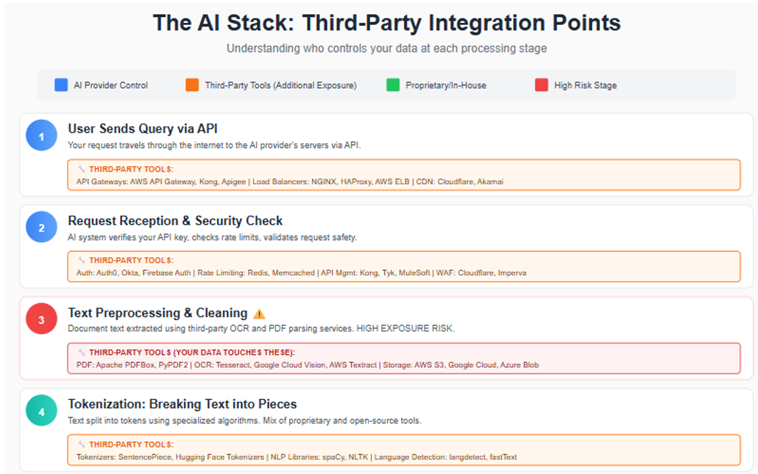Select Request Reception & Security Check heading
This screenshot has width=758, height=474.
175,221
